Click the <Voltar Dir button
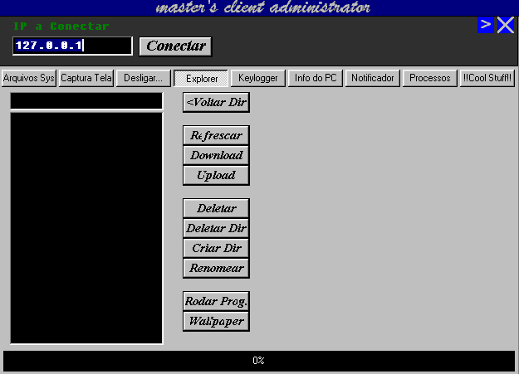519x374 pixels. [x=216, y=103]
